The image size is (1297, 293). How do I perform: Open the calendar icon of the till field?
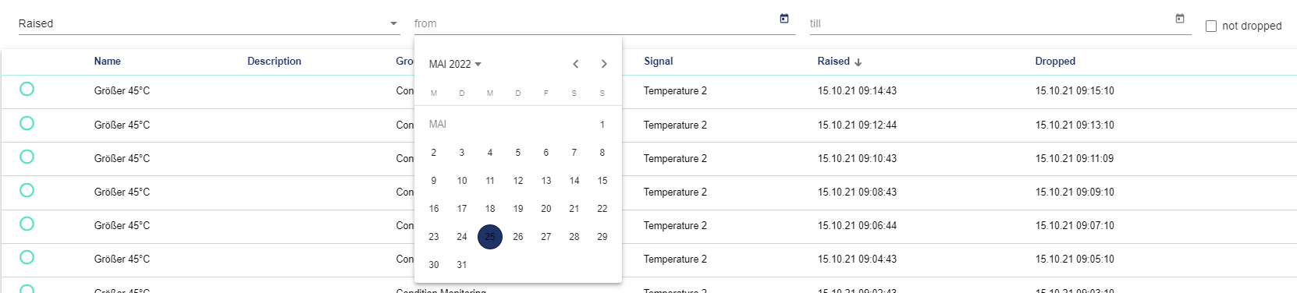click(1180, 19)
